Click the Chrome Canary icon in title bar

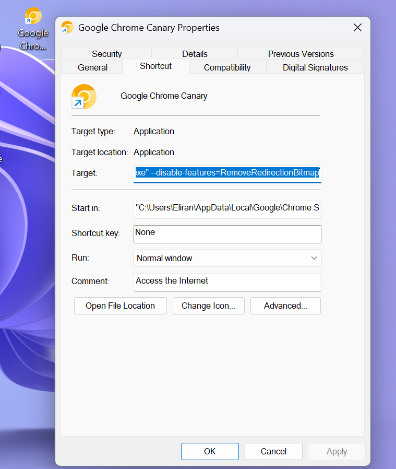[x=67, y=28]
